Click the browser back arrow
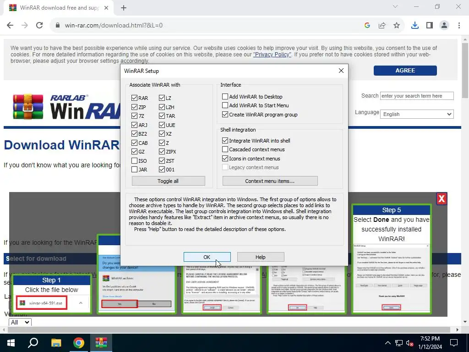The height and width of the screenshot is (352, 469). pyautogui.click(x=10, y=25)
